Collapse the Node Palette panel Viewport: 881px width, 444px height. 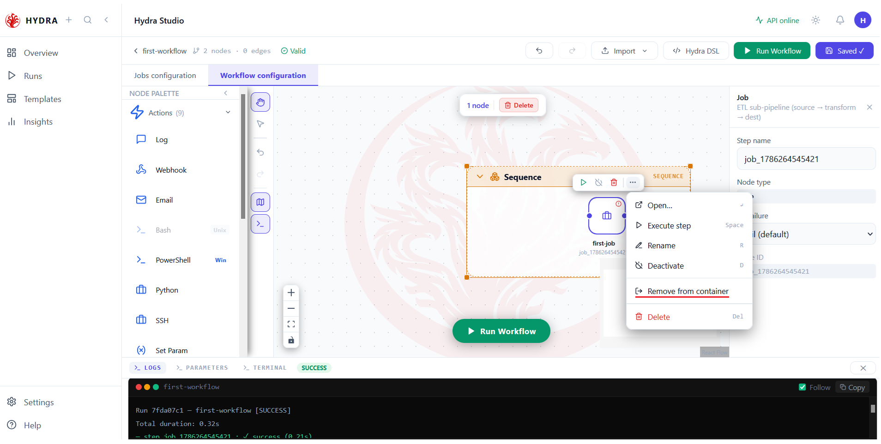click(226, 93)
